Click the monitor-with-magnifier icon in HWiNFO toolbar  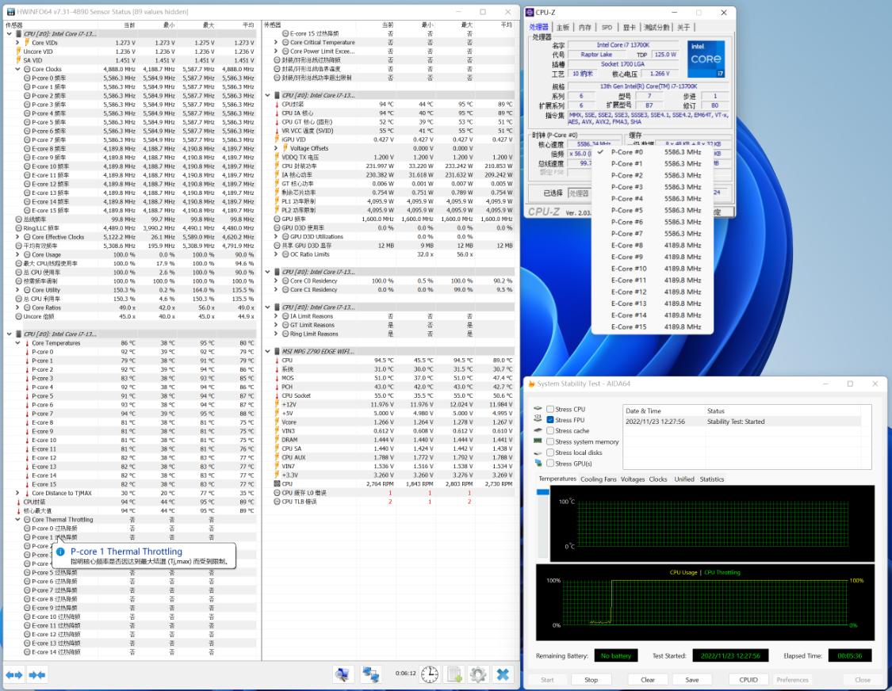click(x=342, y=674)
